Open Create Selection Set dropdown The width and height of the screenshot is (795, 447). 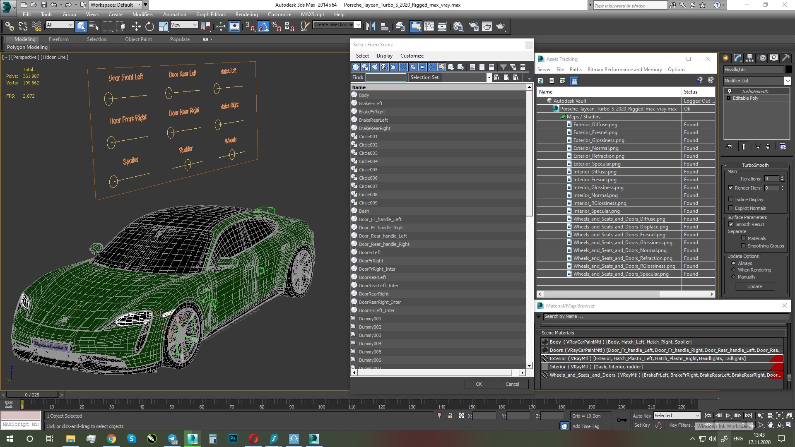[x=358, y=24]
